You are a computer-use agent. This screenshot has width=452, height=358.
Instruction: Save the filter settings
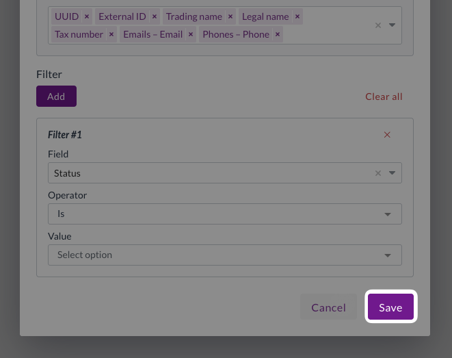coord(390,307)
